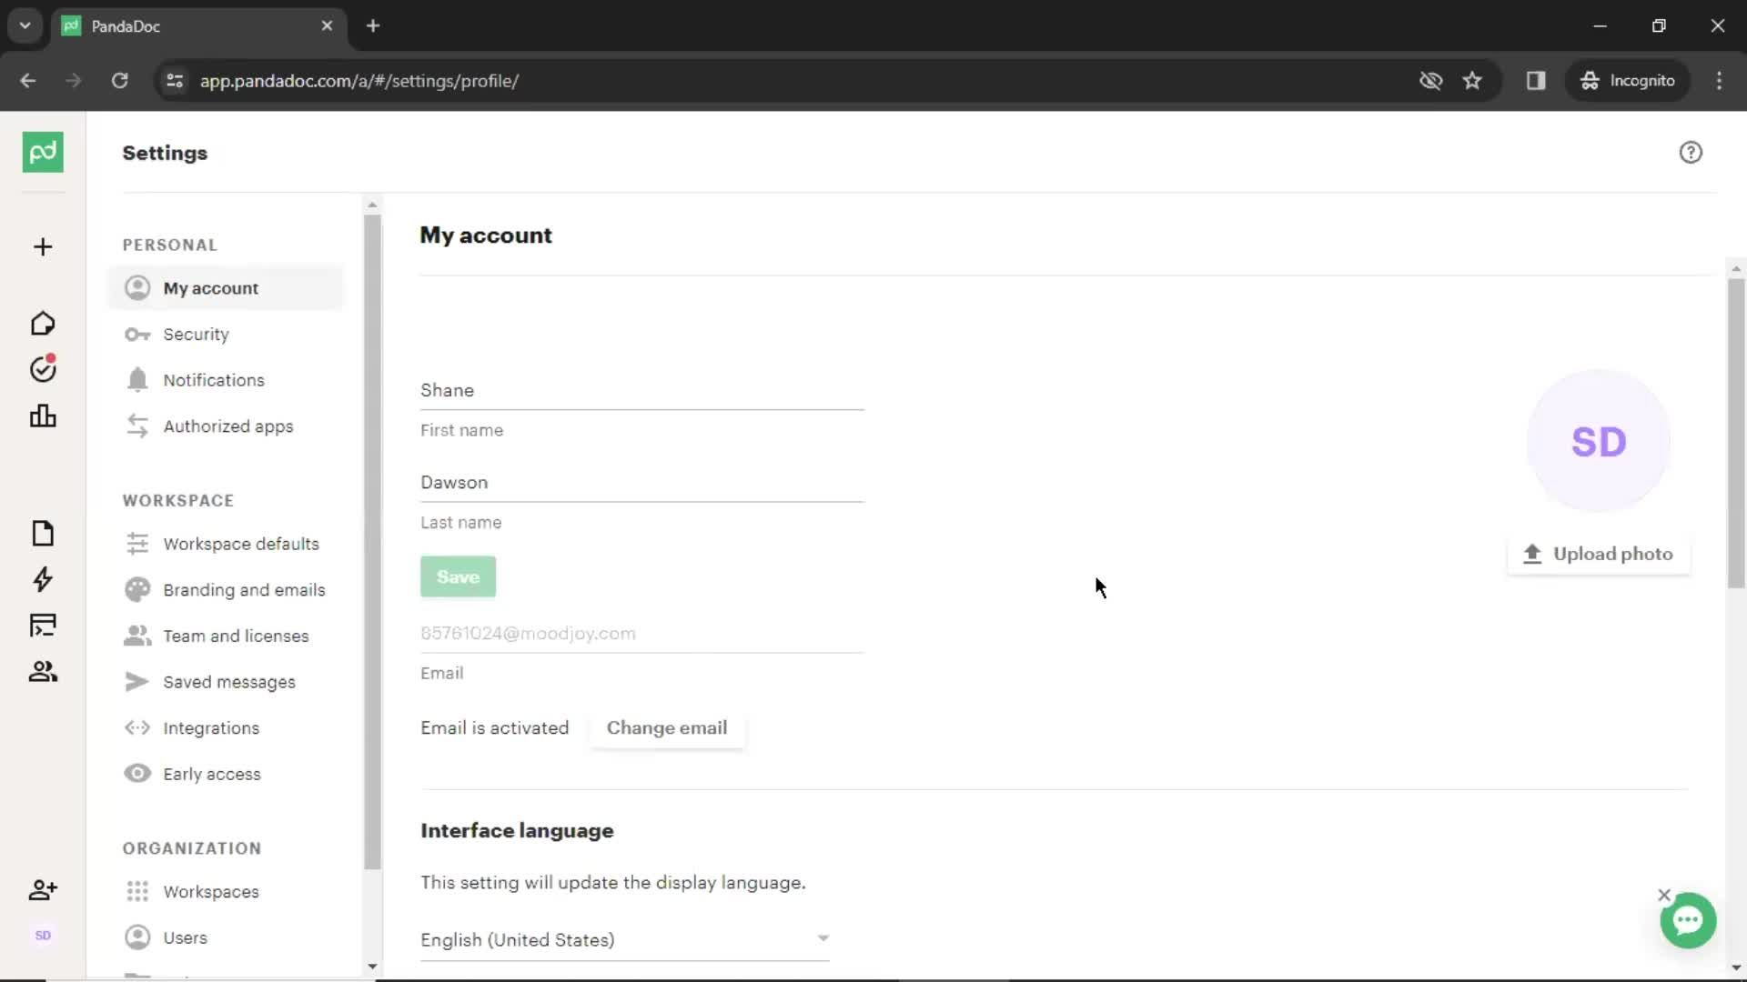Open the Zapier/integrations icon in sidebar
Viewport: 1747px width, 982px height.
[x=43, y=579]
